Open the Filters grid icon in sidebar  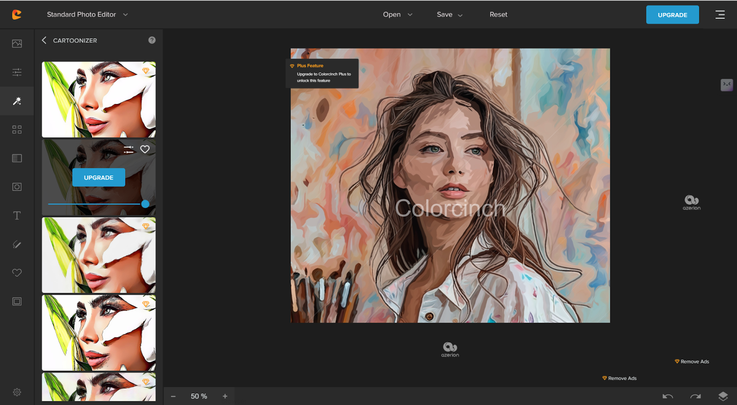[x=17, y=130]
